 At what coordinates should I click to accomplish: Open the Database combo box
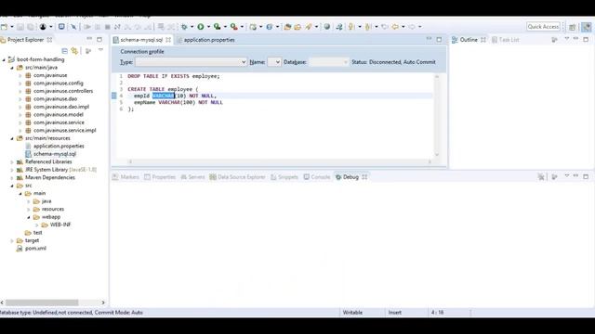tap(328, 62)
